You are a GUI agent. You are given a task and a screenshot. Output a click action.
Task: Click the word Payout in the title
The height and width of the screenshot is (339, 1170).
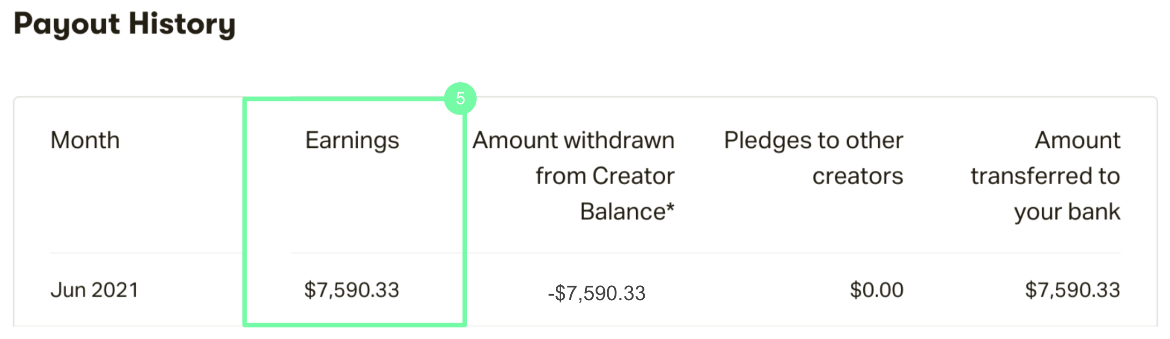[x=67, y=25]
